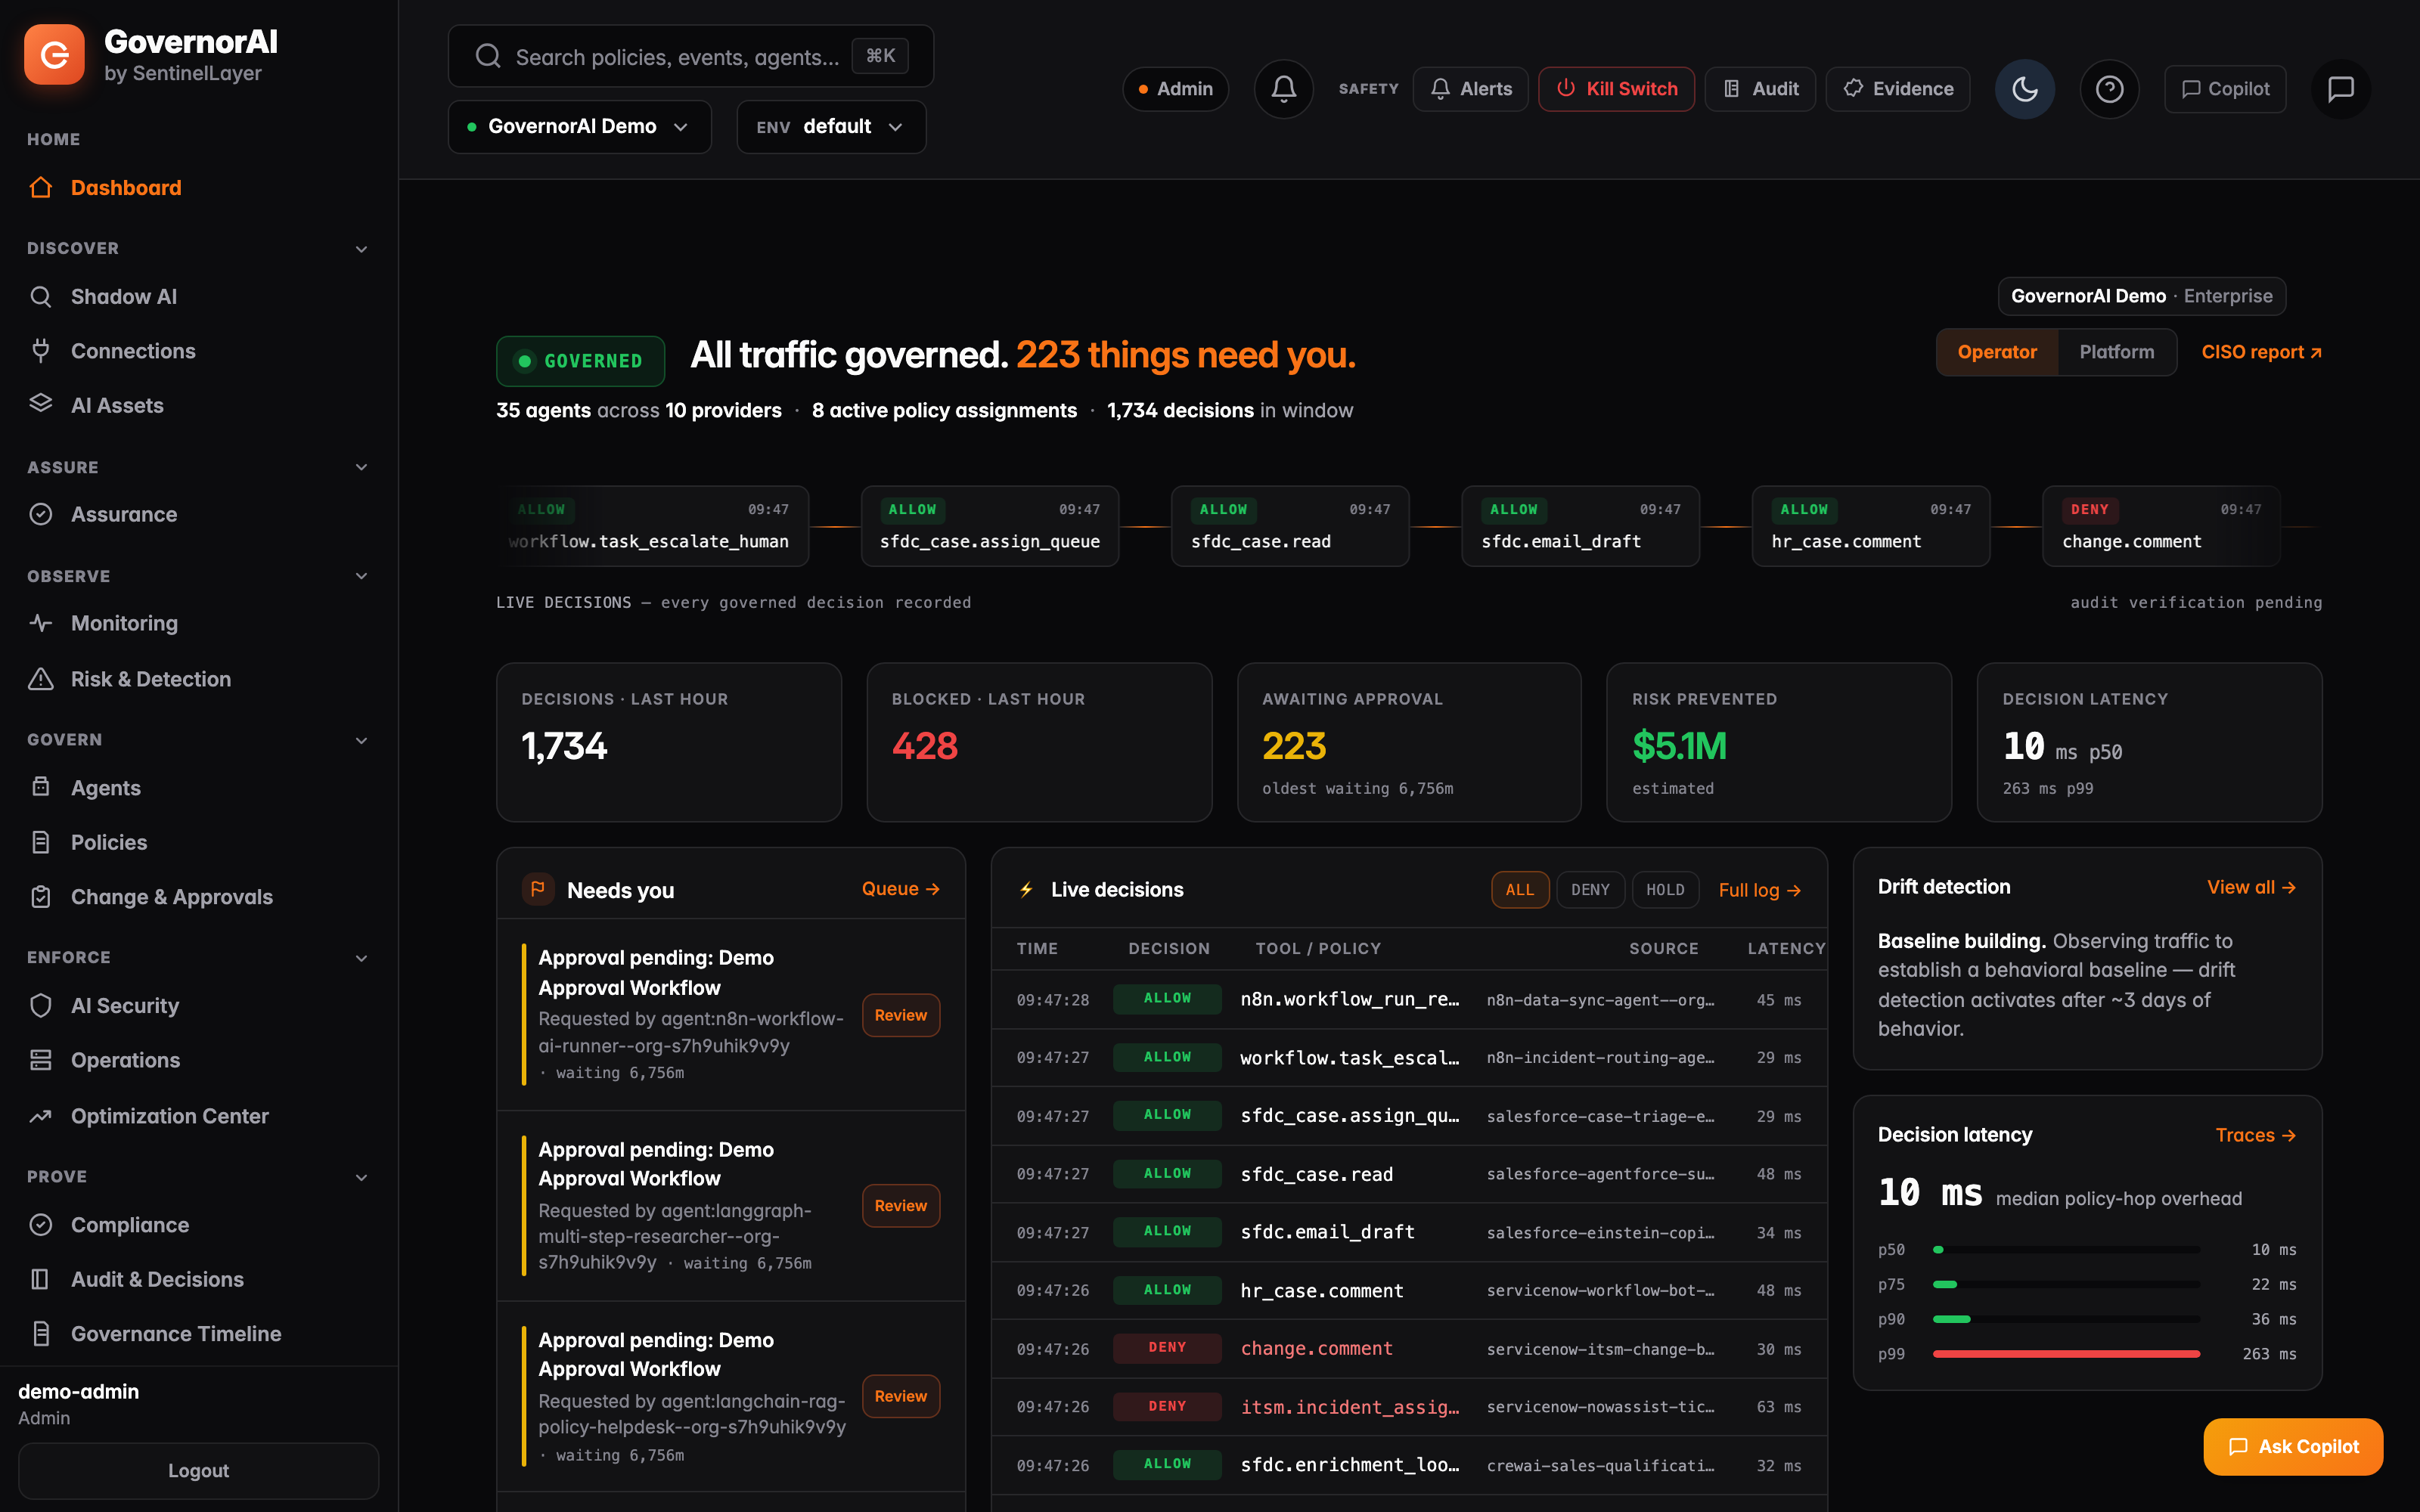Image resolution: width=2420 pixels, height=1512 pixels.
Task: Click the Live decisions lightning icon
Action: pos(1026,889)
